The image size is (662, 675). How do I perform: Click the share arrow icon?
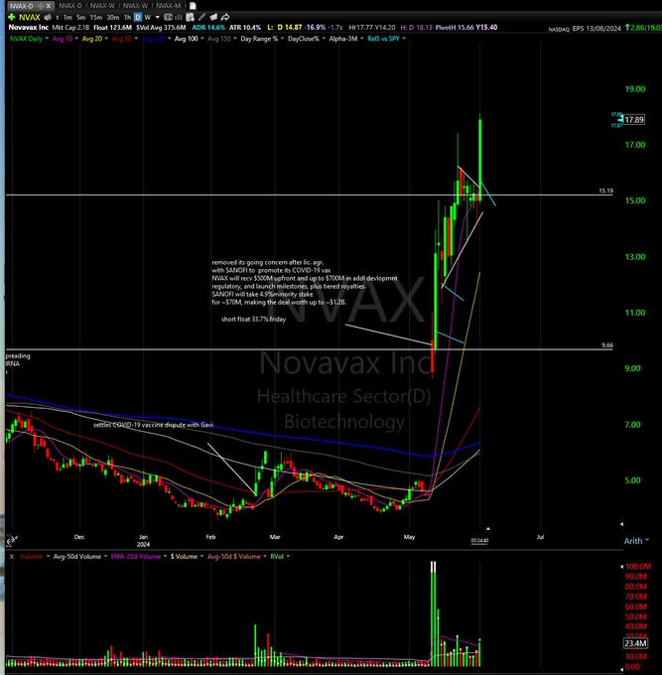(225, 17)
